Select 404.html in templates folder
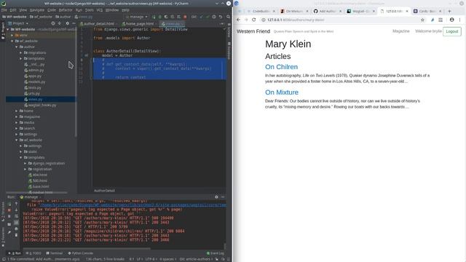Screen dimensions: 466x262 click(x=38, y=175)
